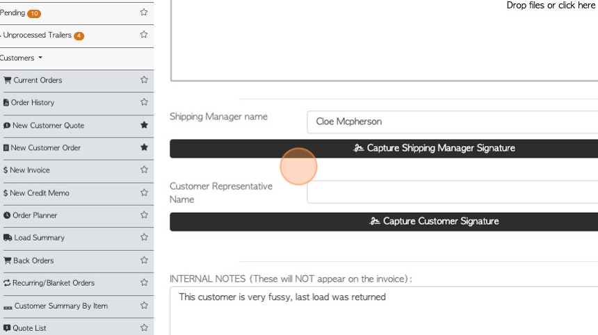Screen dimensions: 598x335
Task: Focus the Customer Representative Name field
Action: pyautogui.click(x=452, y=192)
